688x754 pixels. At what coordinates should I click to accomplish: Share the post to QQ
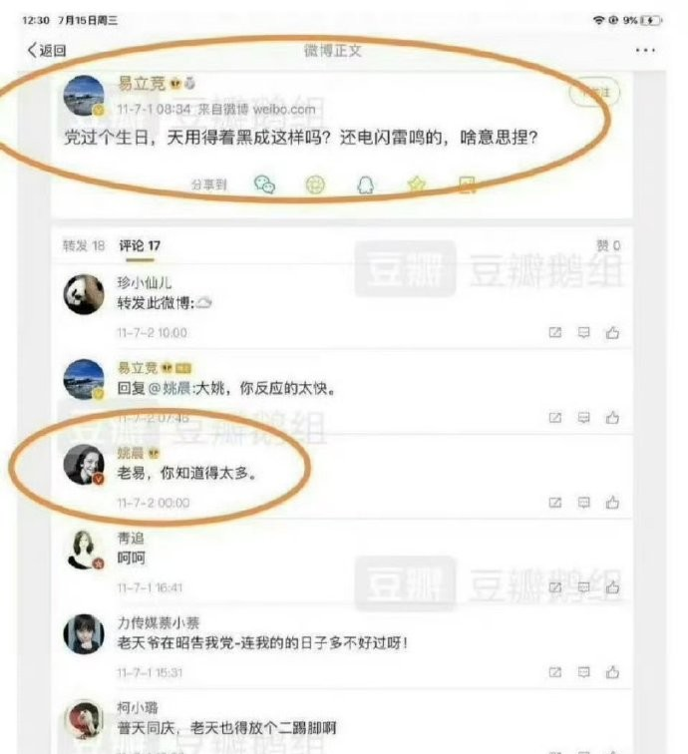[x=366, y=185]
